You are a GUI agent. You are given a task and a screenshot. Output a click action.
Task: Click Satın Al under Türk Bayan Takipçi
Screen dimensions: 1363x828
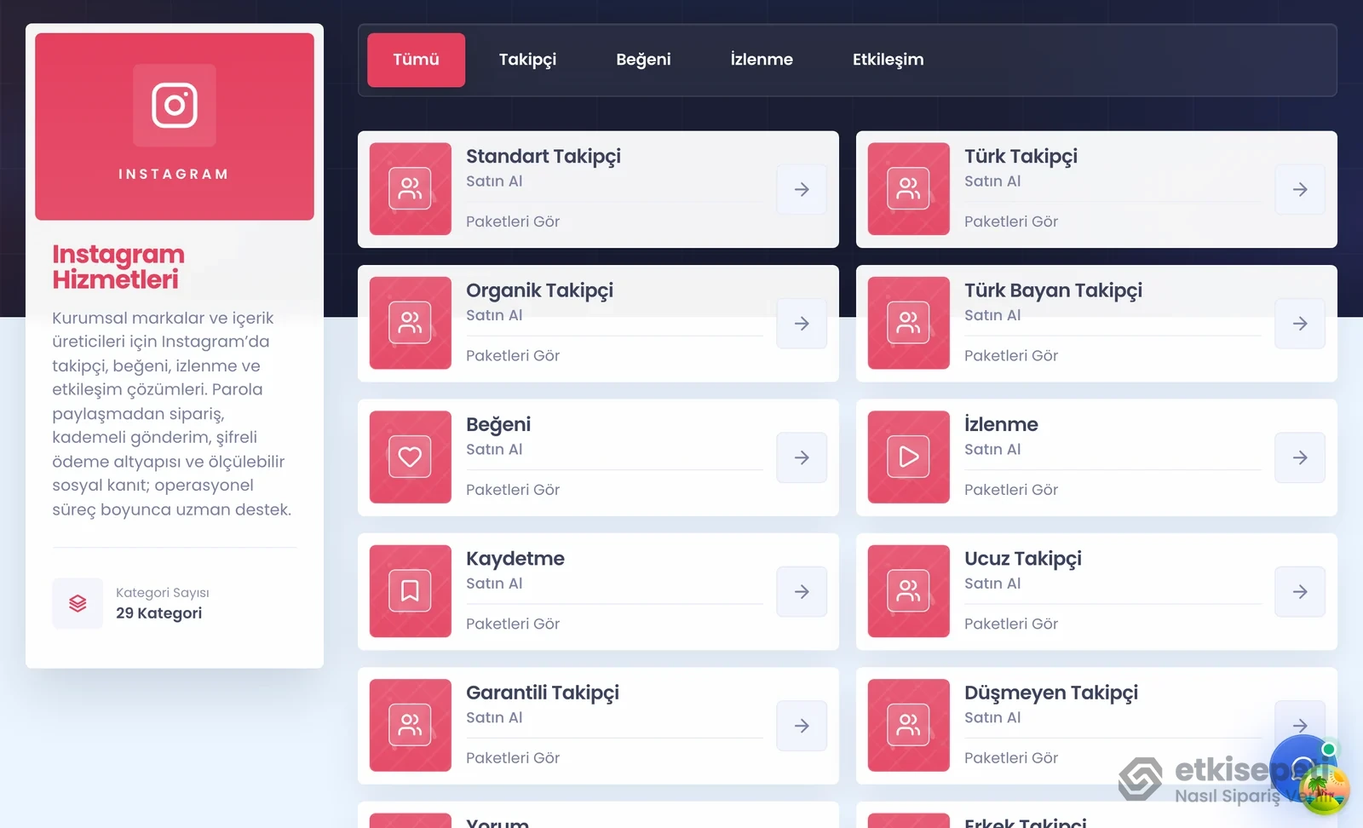pos(992,315)
